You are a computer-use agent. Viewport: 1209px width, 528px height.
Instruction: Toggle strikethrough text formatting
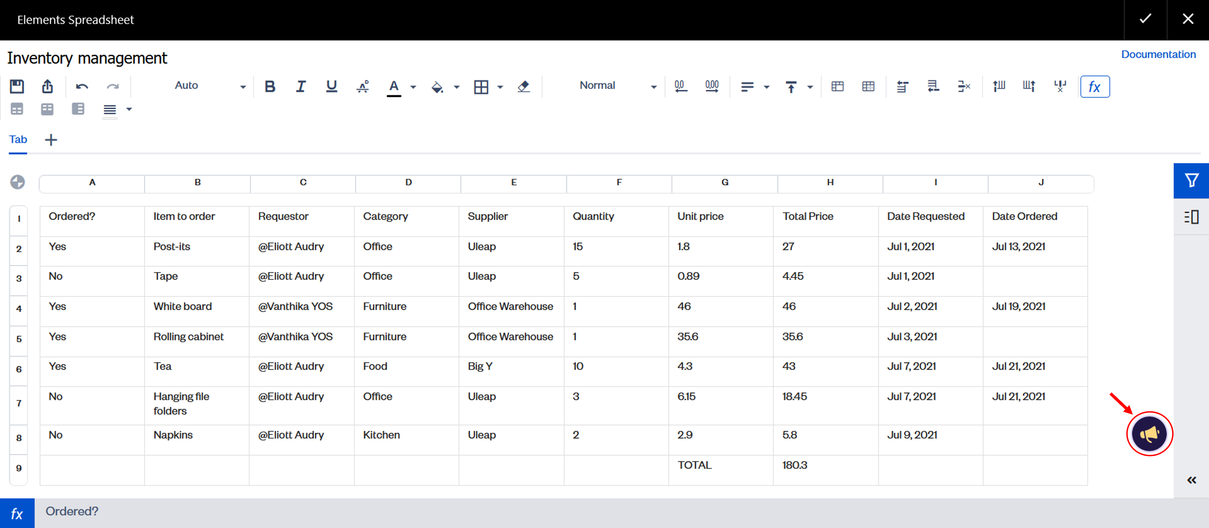pyautogui.click(x=362, y=86)
